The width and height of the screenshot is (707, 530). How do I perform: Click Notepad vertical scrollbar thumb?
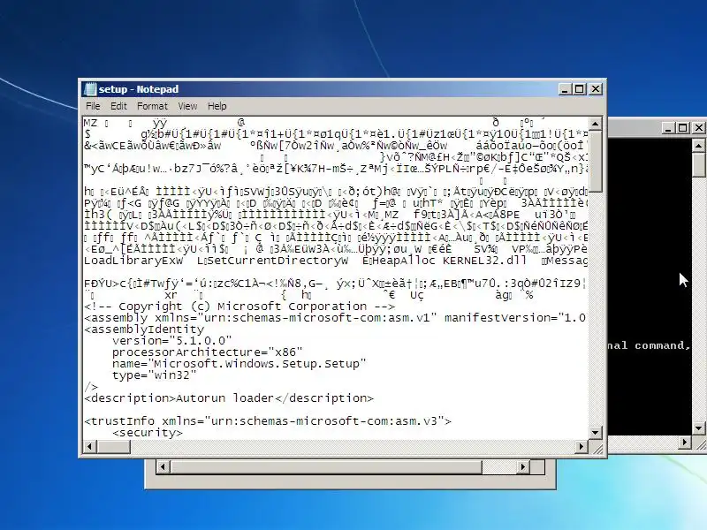[595, 162]
